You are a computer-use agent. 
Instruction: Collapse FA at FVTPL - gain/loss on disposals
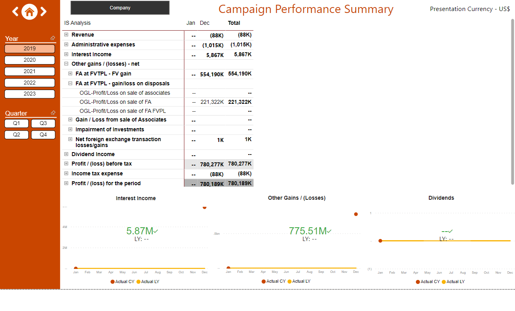(x=70, y=83)
